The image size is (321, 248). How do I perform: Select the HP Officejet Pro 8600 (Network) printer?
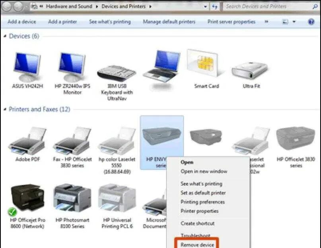(x=27, y=206)
